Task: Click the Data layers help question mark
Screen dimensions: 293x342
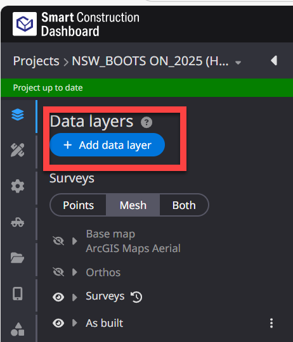Action: coord(146,122)
